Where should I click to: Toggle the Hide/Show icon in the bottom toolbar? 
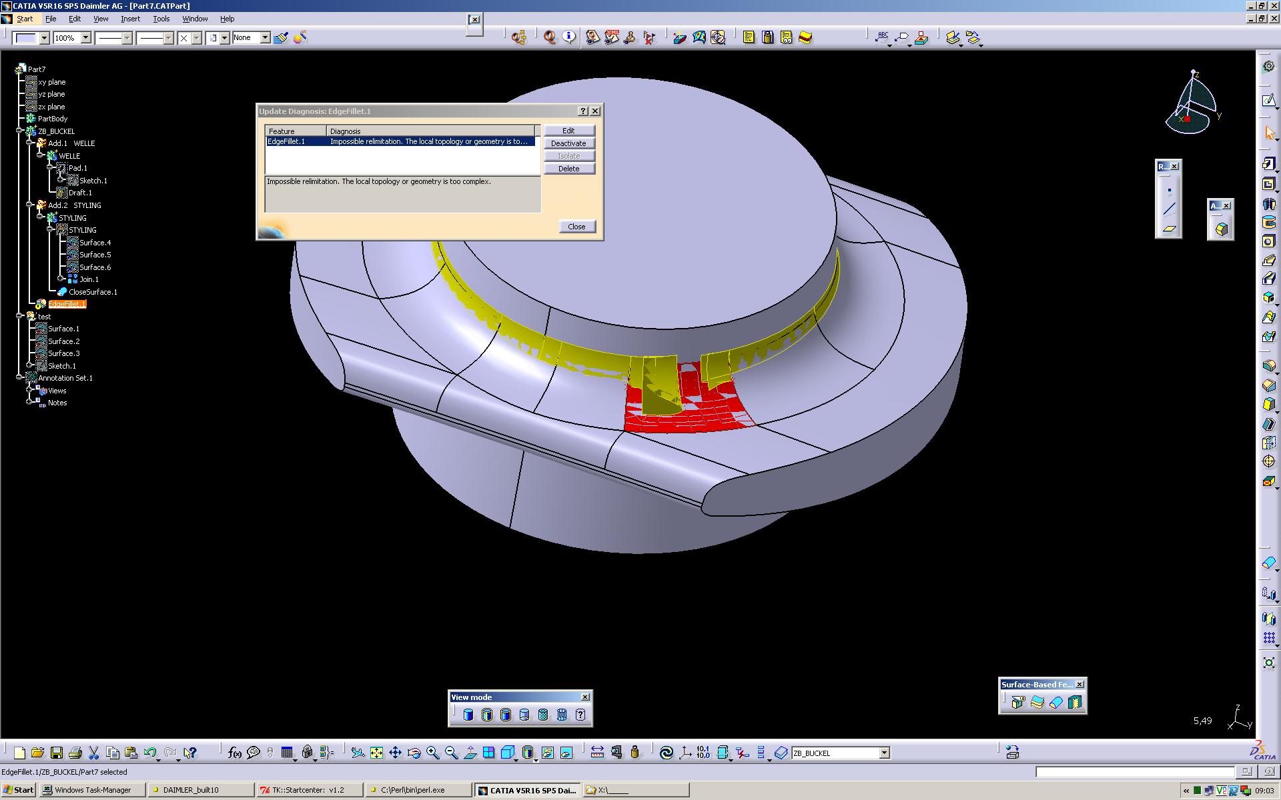tap(547, 753)
